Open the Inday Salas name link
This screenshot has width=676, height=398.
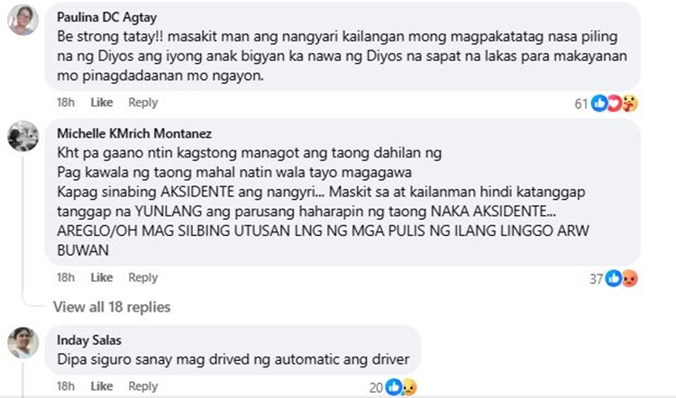click(89, 340)
